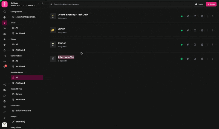
Task: Click the pink Create button
Action: pos(211,4)
